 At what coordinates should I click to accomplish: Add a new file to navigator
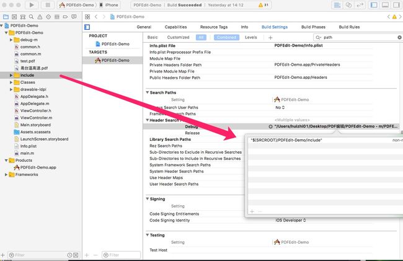click(x=2, y=255)
